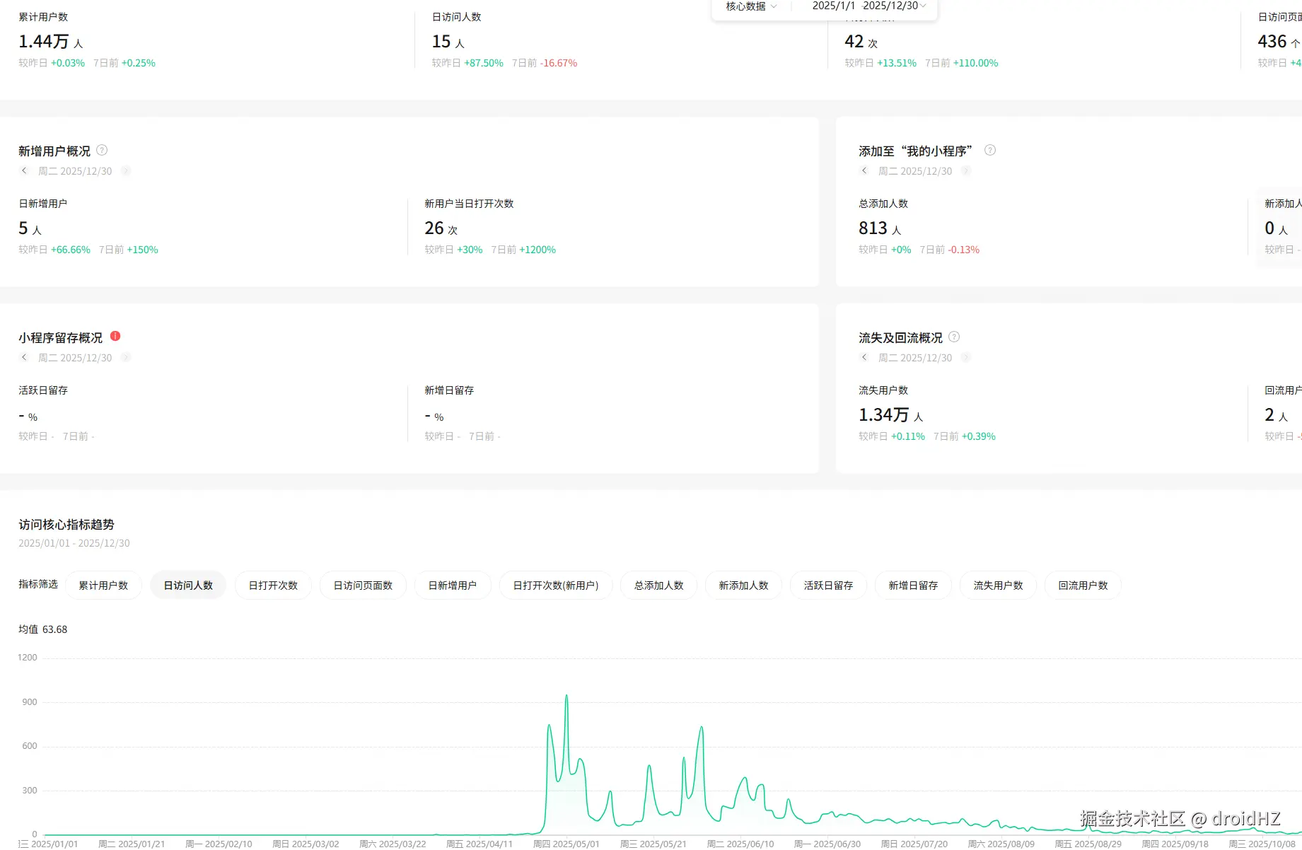Click the 周四 2025/05/01 x-axis label

(x=566, y=844)
